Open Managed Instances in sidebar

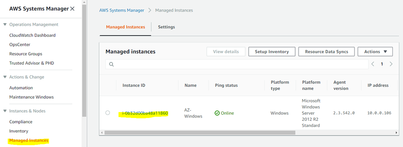coord(29,140)
